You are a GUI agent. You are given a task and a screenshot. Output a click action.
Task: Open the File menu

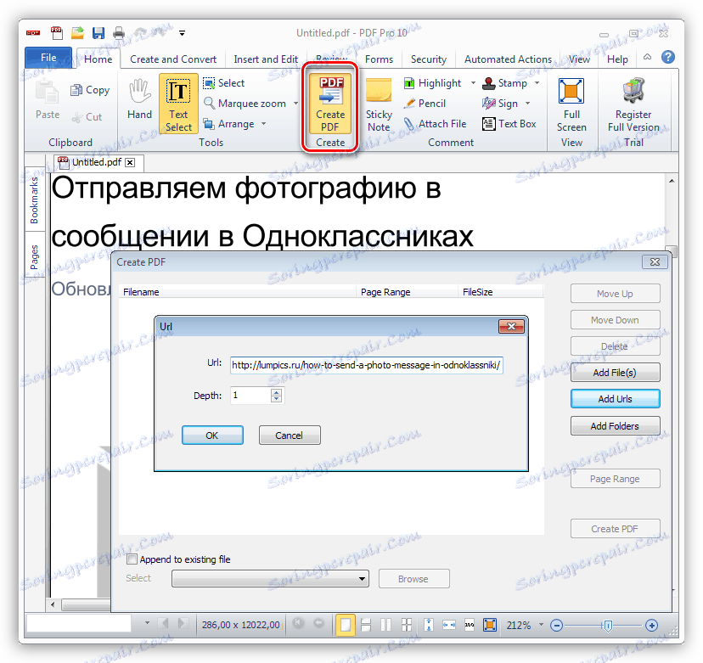tap(48, 58)
